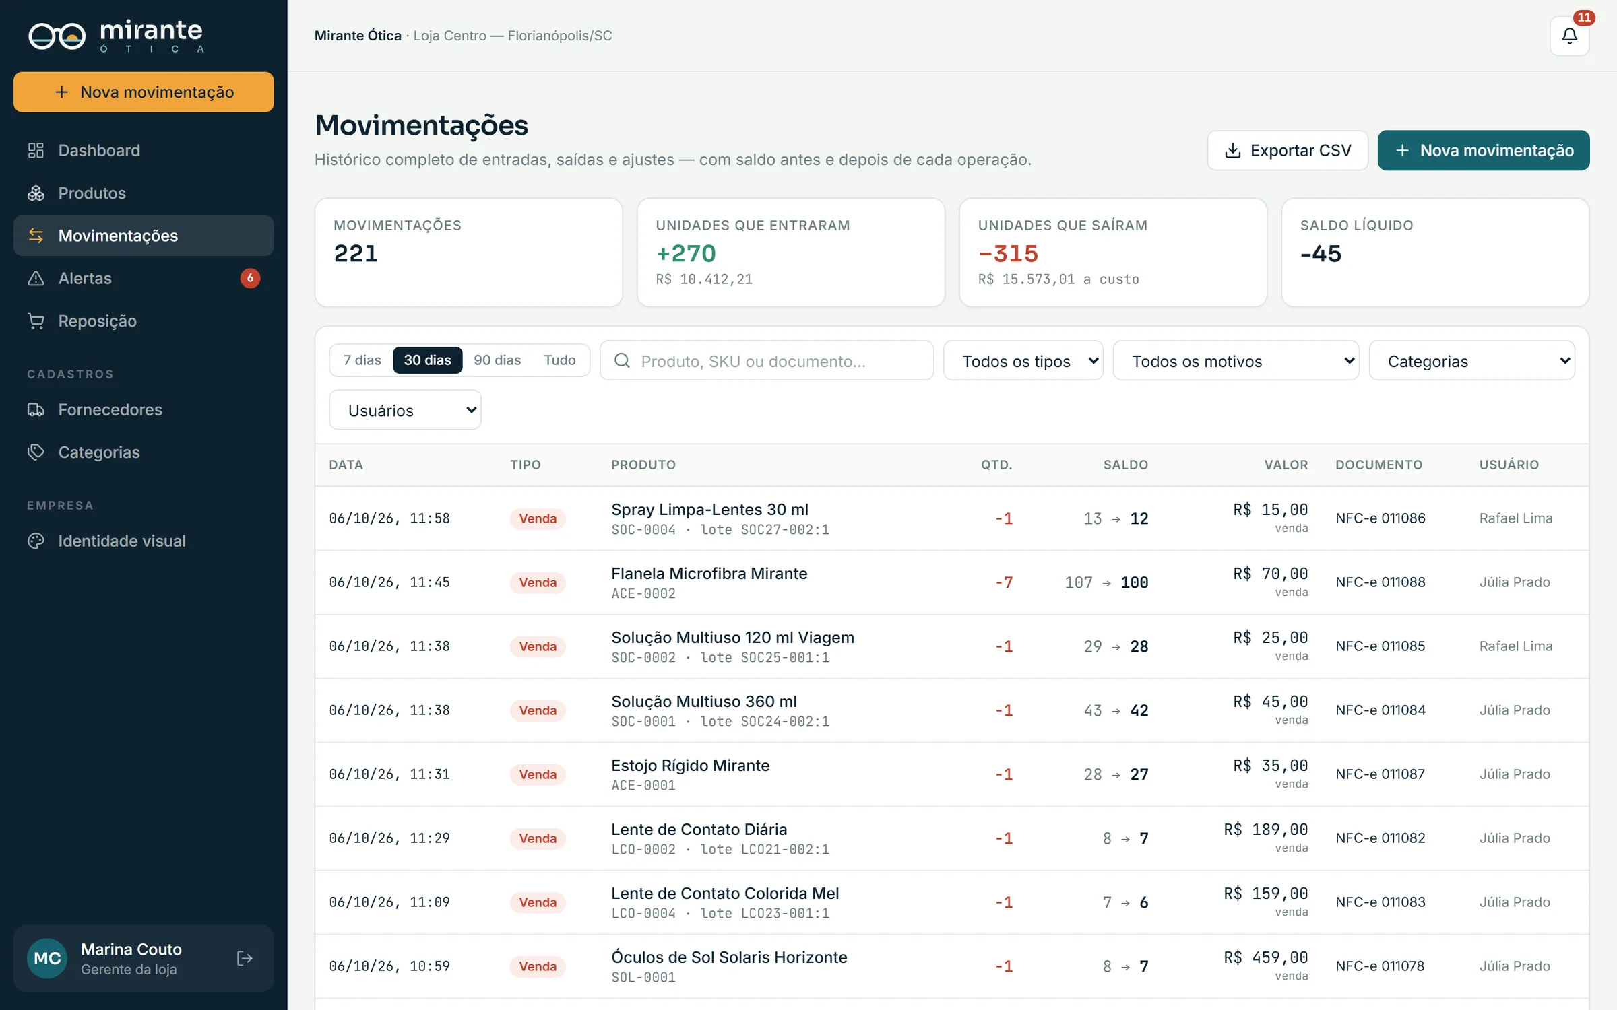Screen dimensions: 1617x1010
Task: Click the DATA column header
Action: pyautogui.click(x=346, y=465)
